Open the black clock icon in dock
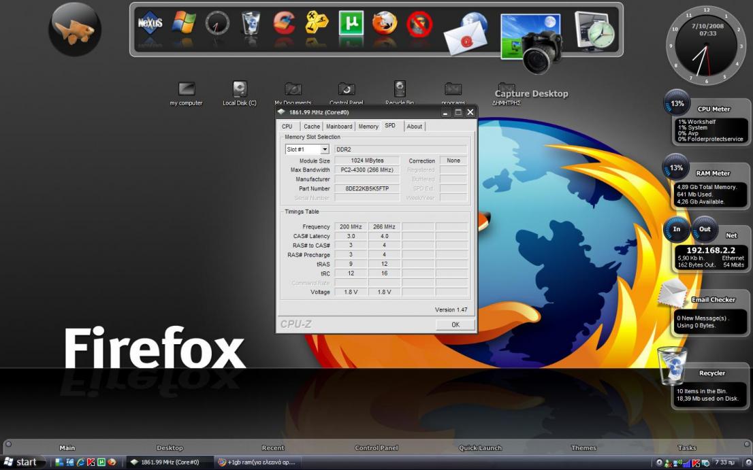Viewport: 753px width, 470px height. (x=217, y=23)
